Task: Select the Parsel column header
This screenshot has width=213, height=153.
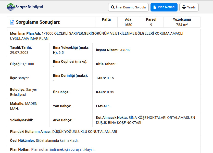Action: pyautogui.click(x=151, y=19)
